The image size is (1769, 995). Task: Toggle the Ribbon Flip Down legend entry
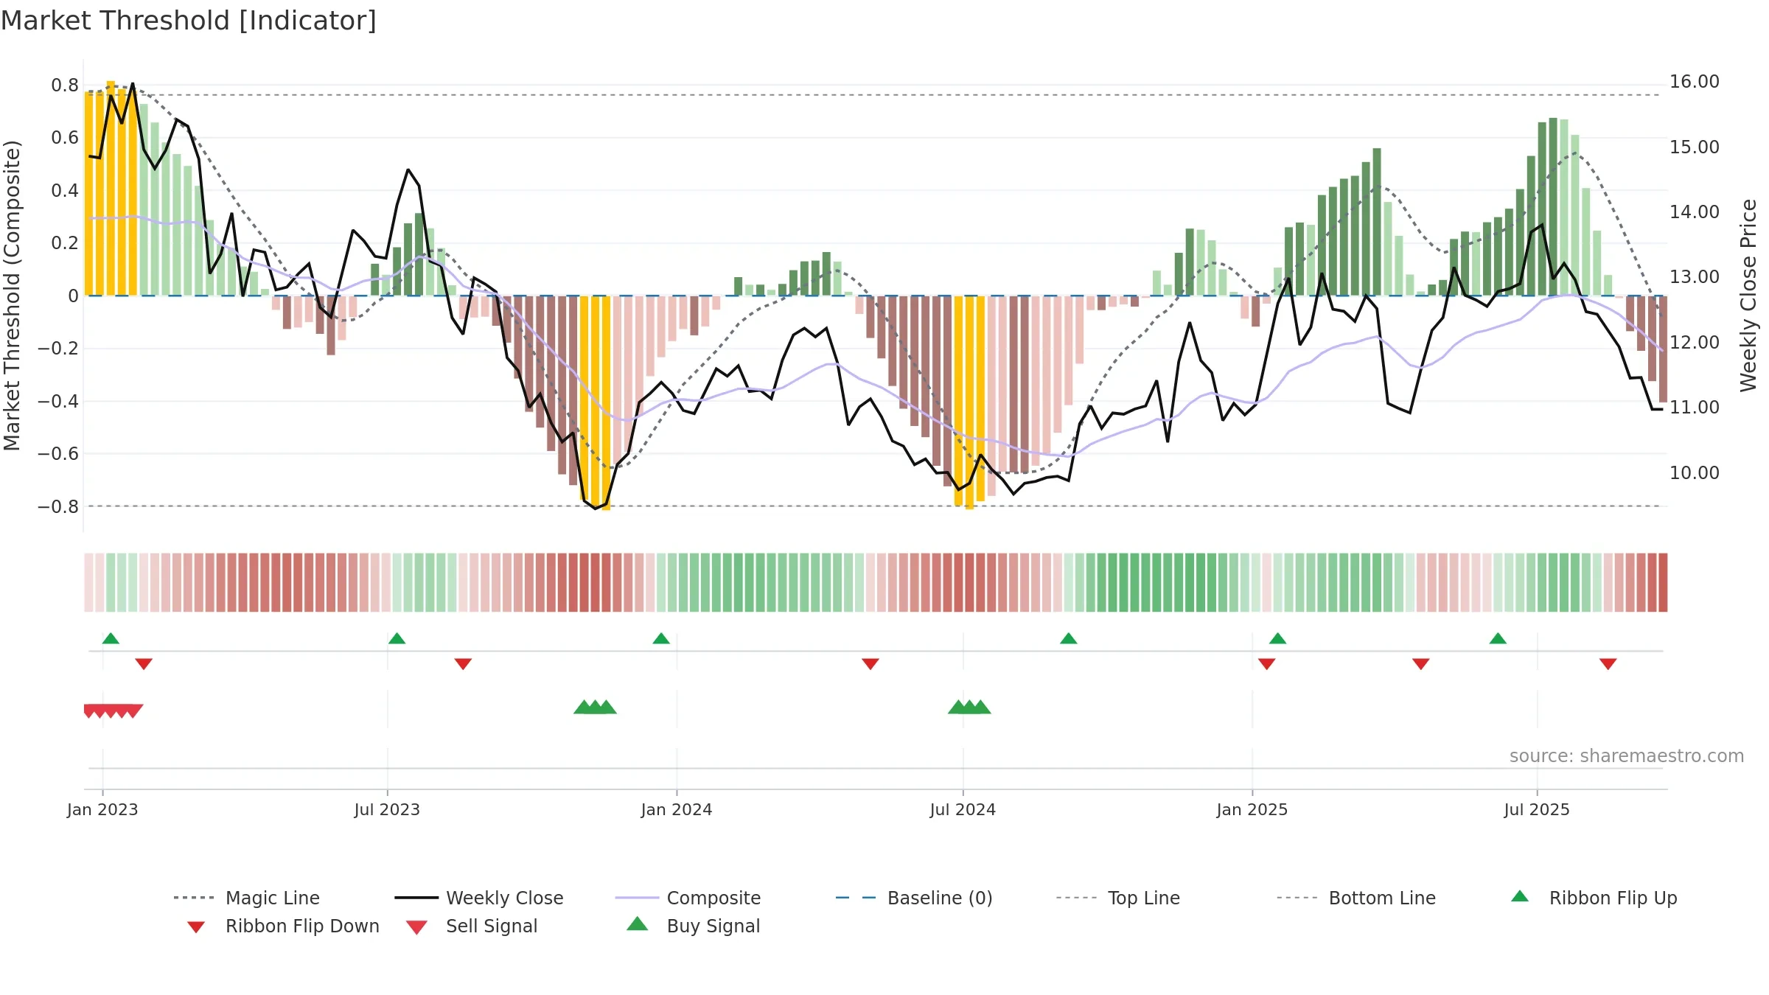[x=283, y=926]
